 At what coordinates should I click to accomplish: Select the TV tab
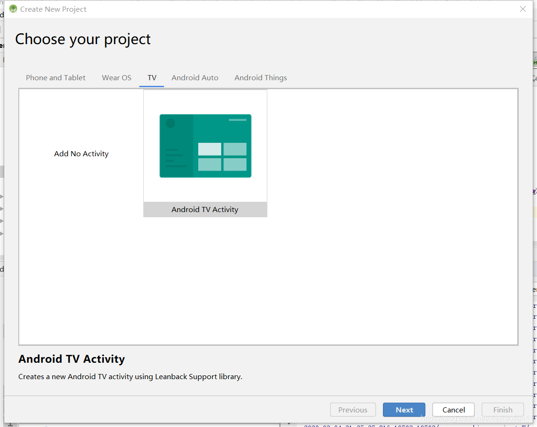(152, 78)
